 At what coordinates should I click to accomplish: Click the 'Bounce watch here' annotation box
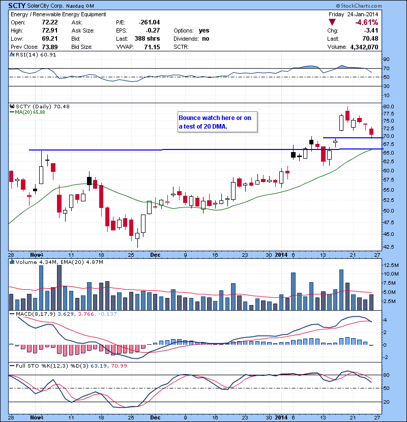(217, 122)
